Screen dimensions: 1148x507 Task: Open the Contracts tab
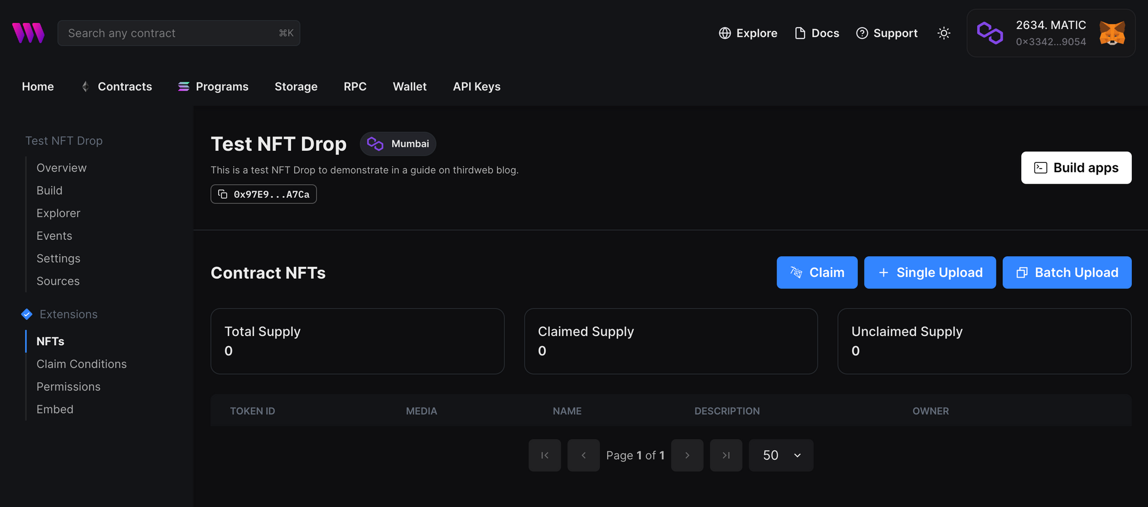[x=117, y=87]
